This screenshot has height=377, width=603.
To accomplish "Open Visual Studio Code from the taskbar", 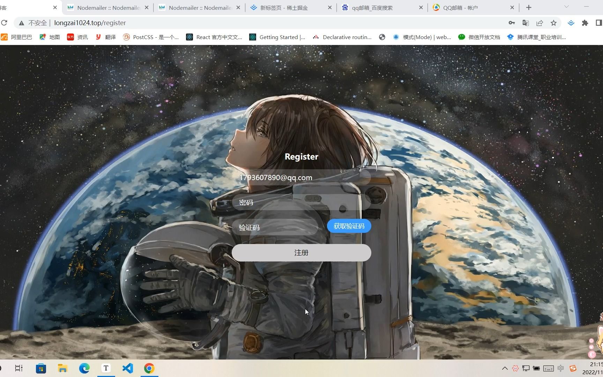I will click(128, 368).
